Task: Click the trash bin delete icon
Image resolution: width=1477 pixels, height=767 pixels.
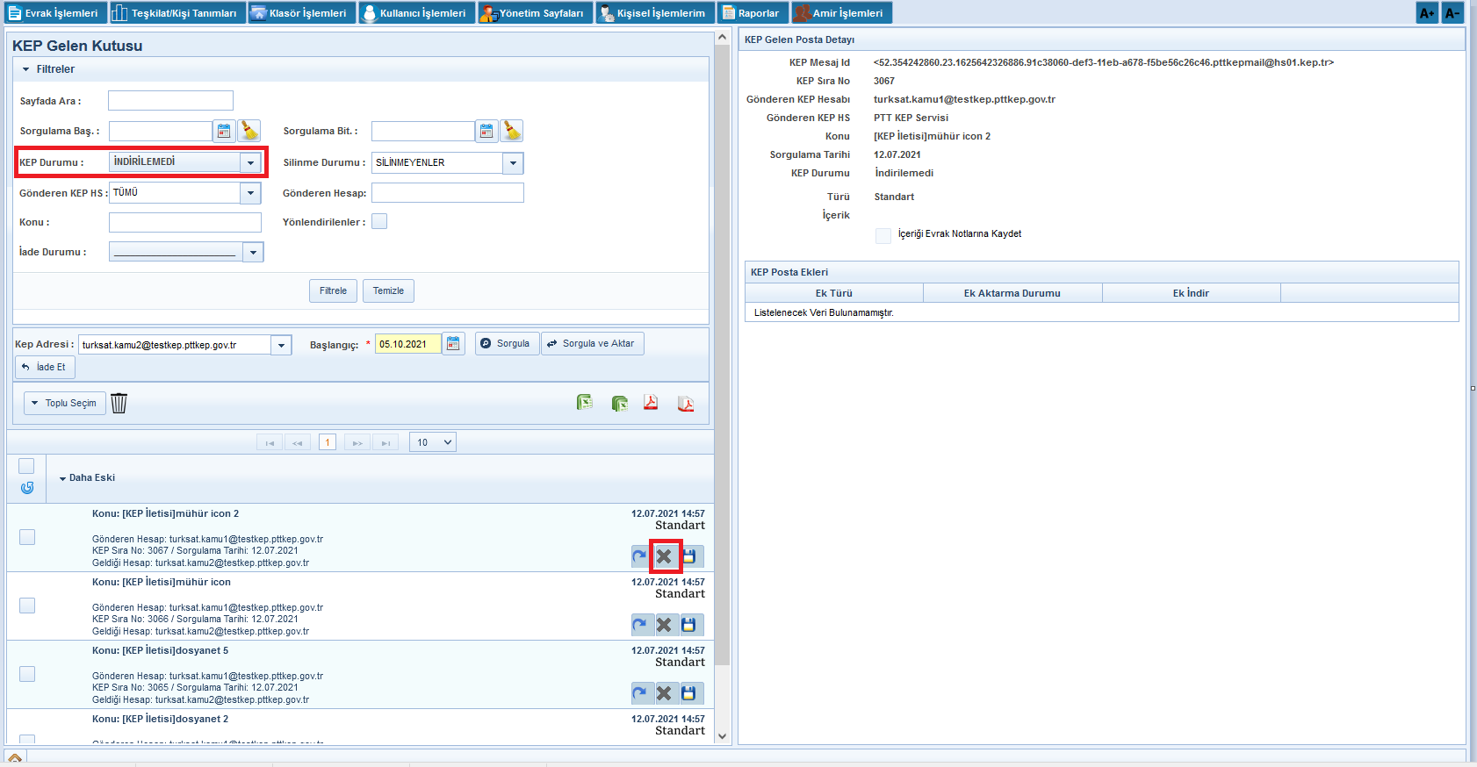Action: click(x=119, y=403)
